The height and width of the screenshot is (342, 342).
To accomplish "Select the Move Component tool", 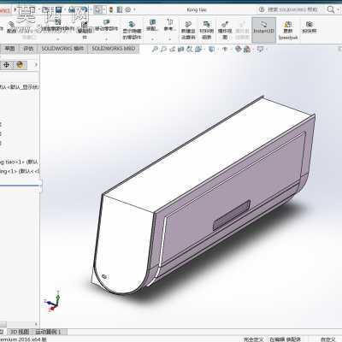I will [x=106, y=26].
